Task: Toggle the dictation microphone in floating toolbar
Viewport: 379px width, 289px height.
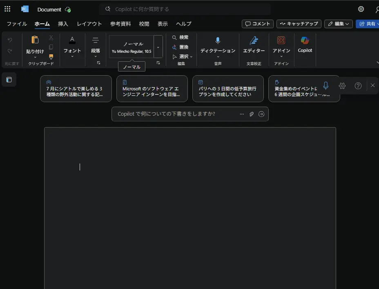Action: (x=325, y=86)
